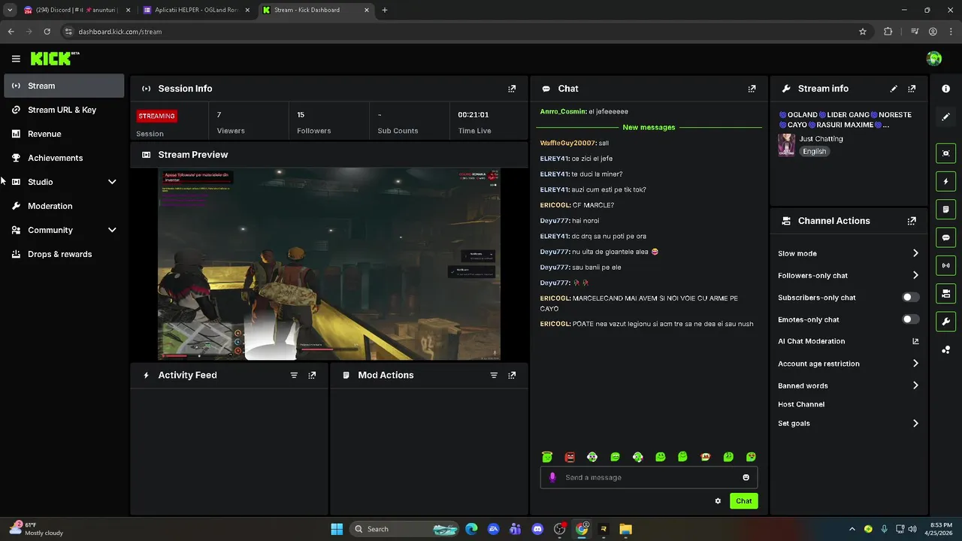Enable Subscribers-only chat toggle
The width and height of the screenshot is (962, 541).
point(910,298)
